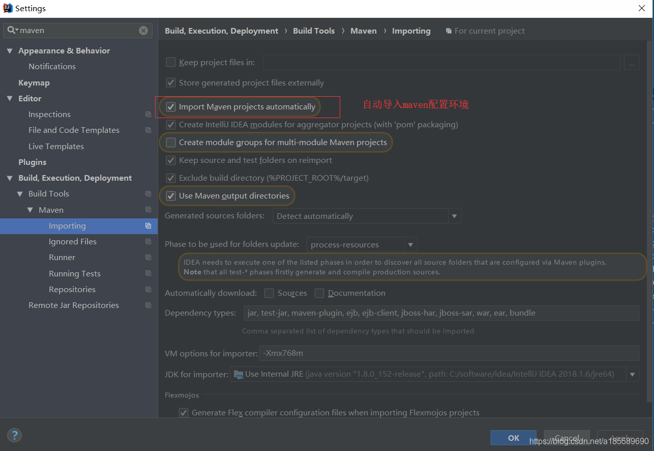Click project-level icon next to Repositories
This screenshot has width=654, height=451.
click(x=148, y=290)
